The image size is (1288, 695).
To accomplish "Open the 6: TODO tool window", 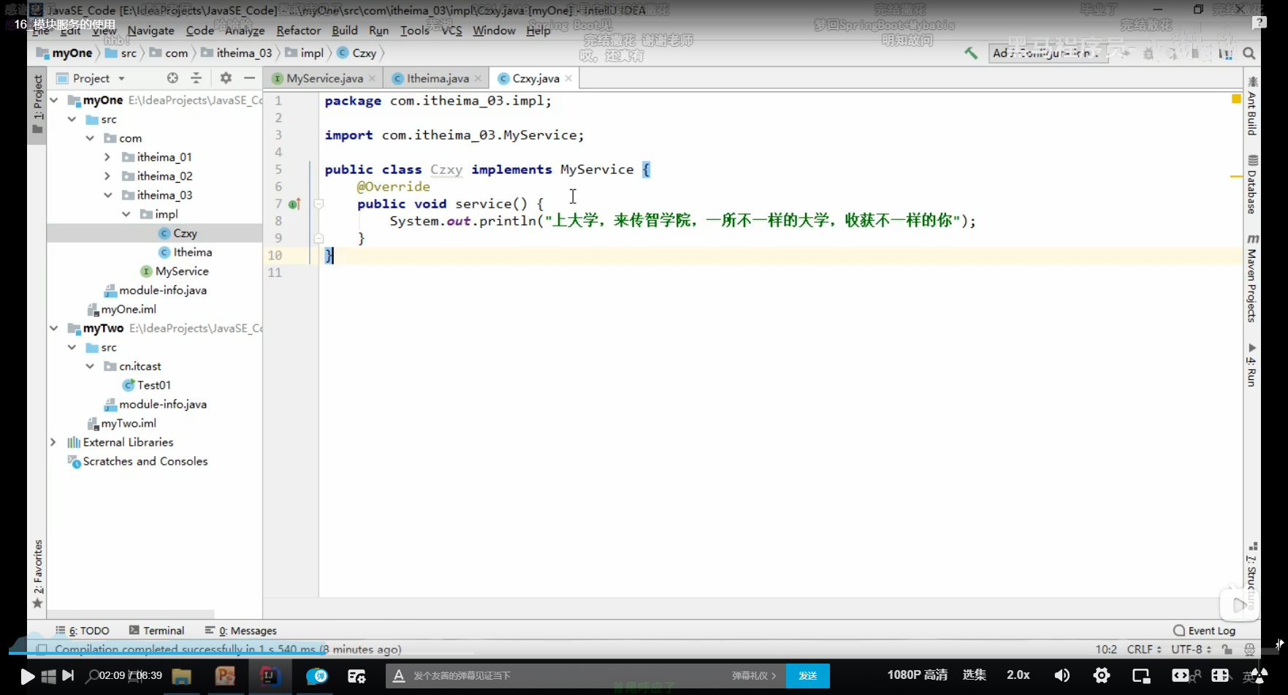I will pyautogui.click(x=83, y=631).
